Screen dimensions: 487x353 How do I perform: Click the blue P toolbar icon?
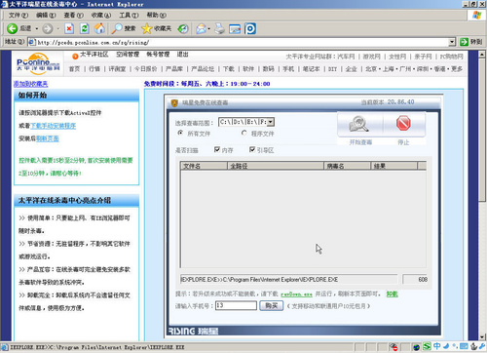[x=250, y=28]
